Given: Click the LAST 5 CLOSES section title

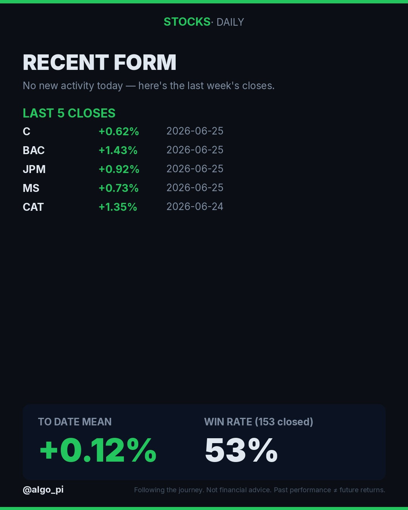Looking at the screenshot, I should (x=69, y=113).
